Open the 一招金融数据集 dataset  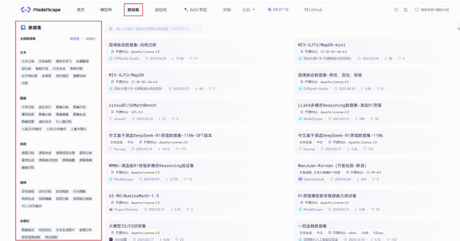[313, 226]
